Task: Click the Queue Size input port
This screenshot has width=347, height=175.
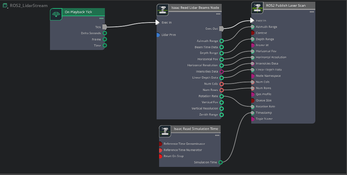Action: pyautogui.click(x=253, y=100)
